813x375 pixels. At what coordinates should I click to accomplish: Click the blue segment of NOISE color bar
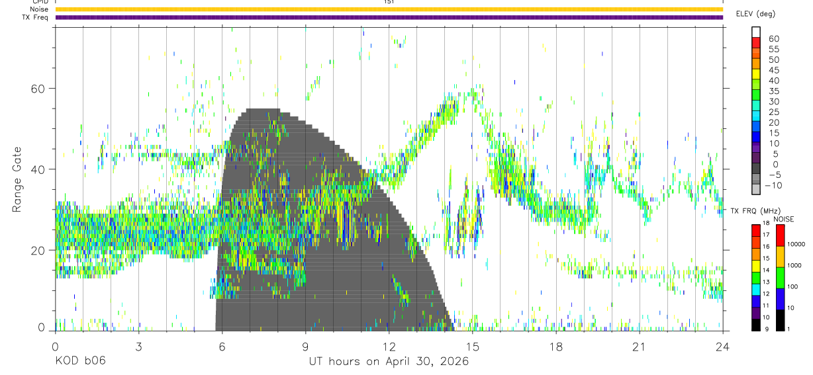pyautogui.click(x=780, y=299)
